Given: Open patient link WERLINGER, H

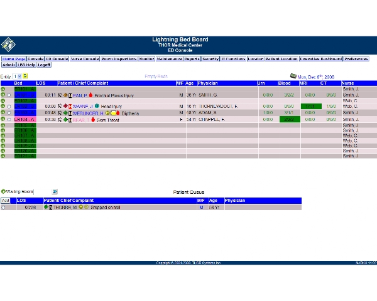Looking at the screenshot, I should click(x=88, y=114).
